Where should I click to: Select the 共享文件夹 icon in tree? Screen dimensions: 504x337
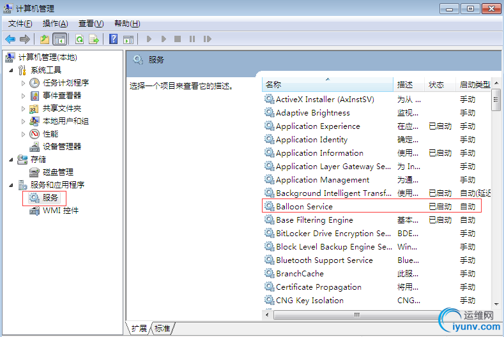point(34,109)
